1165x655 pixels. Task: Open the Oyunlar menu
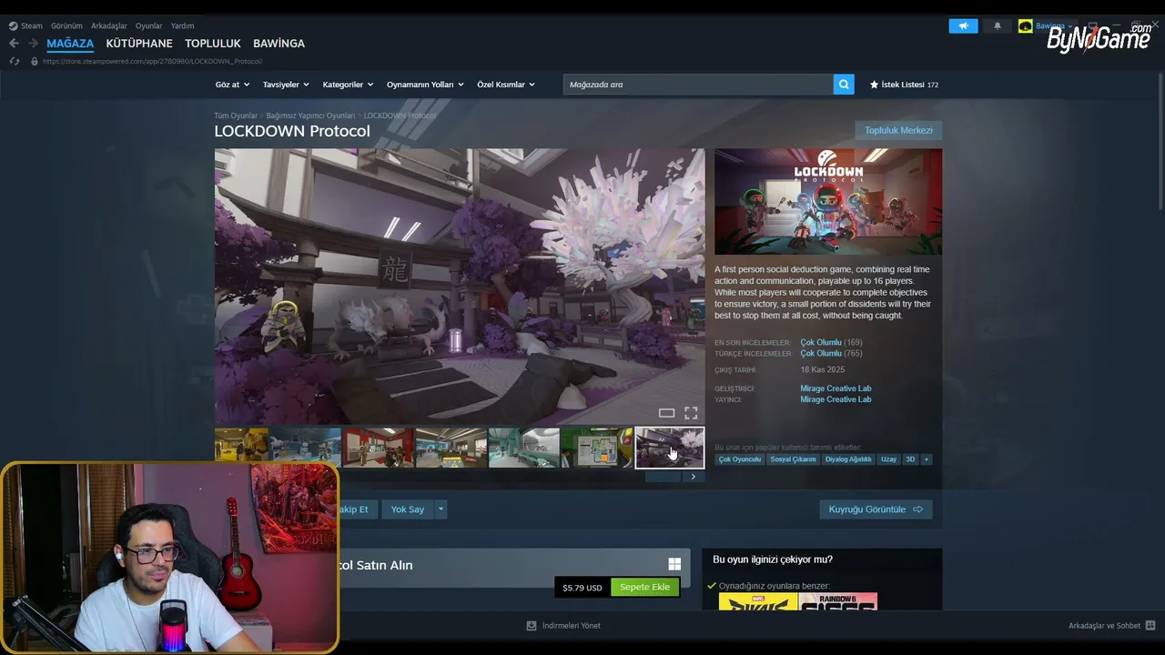point(149,25)
